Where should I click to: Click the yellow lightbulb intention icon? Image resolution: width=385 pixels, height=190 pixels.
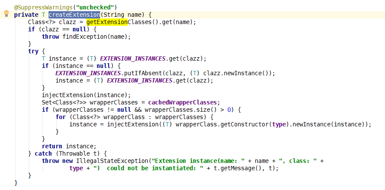6,13
